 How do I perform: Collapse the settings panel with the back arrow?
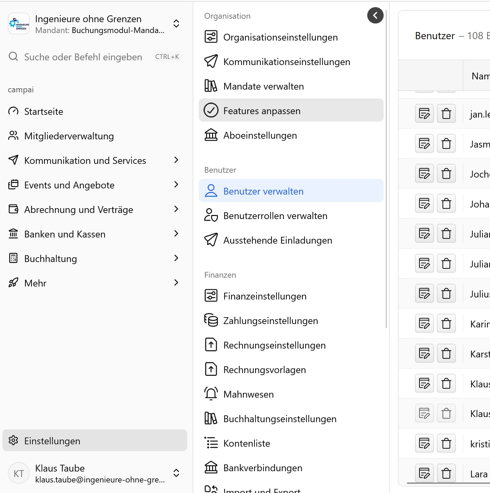tap(375, 15)
